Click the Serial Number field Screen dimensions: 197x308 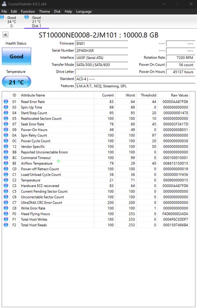(x=101, y=50)
